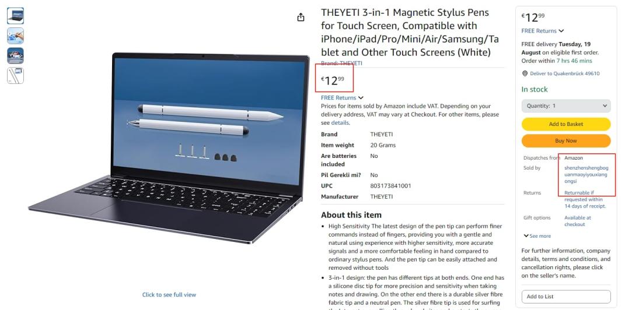
Task: Click Add to List button
Action: click(x=566, y=297)
